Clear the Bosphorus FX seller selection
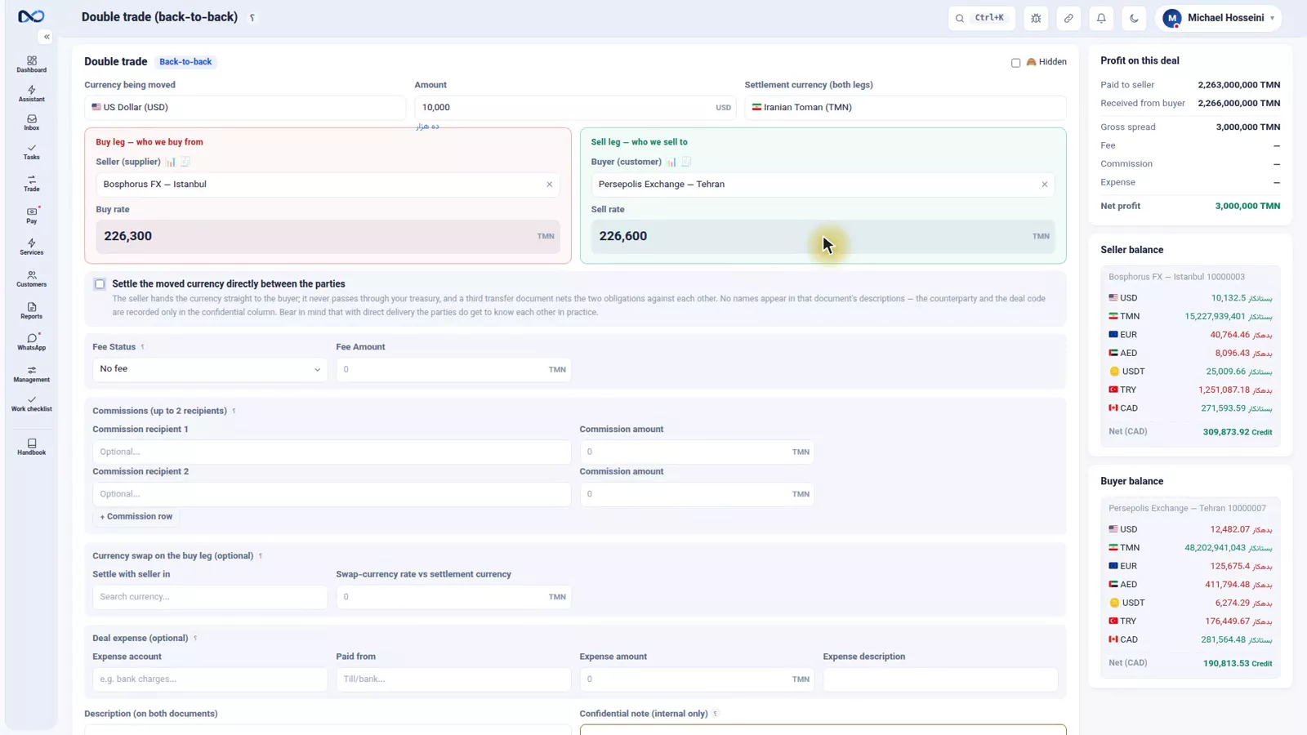Image resolution: width=1307 pixels, height=735 pixels. (549, 185)
